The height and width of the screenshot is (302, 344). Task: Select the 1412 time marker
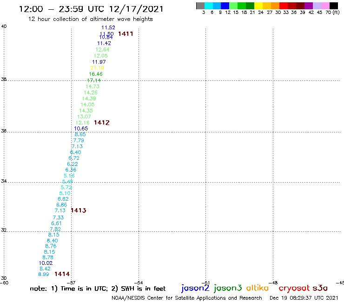click(102, 123)
